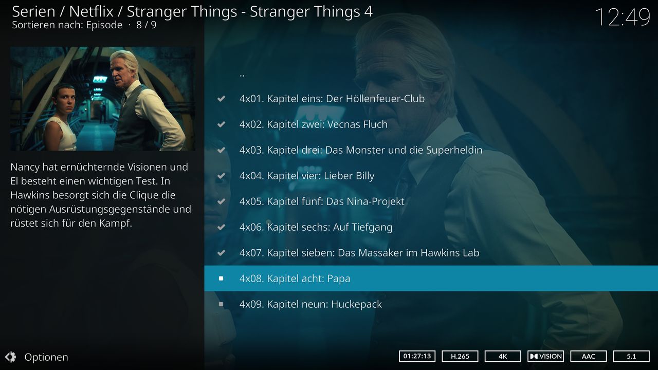This screenshot has width=658, height=370.
Task: Click the Dolby Vision badge
Action: point(546,356)
